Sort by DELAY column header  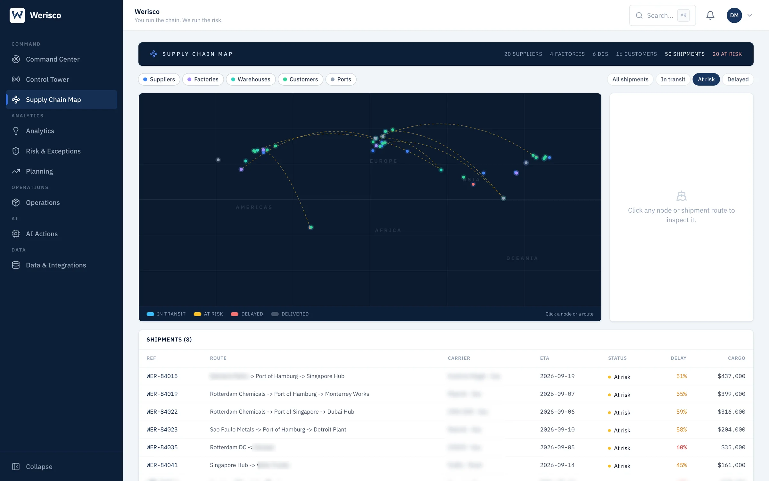pos(679,358)
